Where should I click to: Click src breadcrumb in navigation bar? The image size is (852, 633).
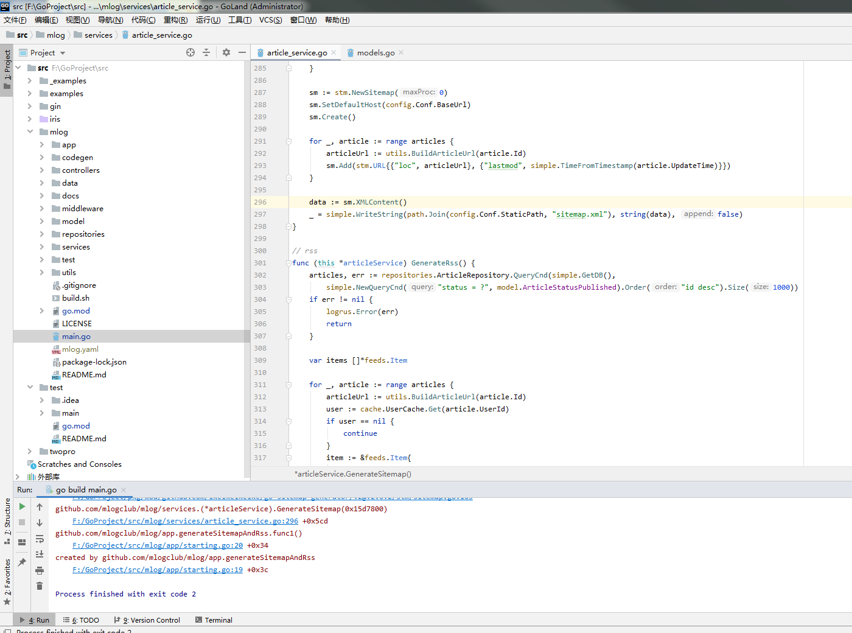coord(17,35)
